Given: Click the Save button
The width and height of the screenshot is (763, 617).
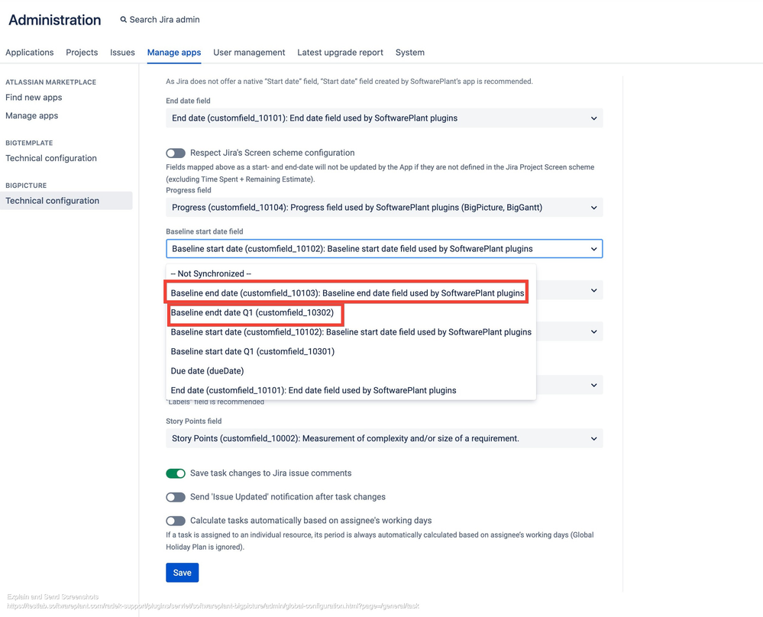Looking at the screenshot, I should coord(182,573).
